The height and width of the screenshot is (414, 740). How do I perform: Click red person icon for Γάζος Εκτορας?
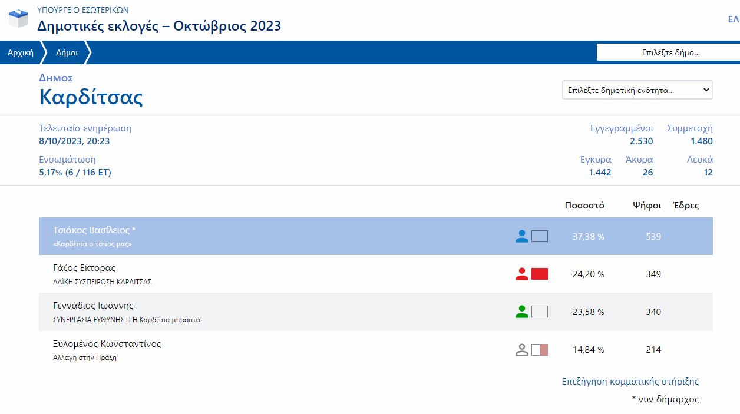tap(521, 274)
